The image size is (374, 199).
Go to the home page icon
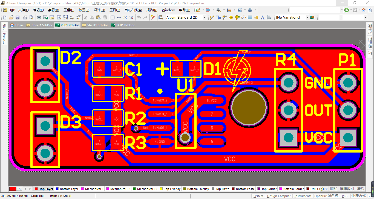click(364, 10)
